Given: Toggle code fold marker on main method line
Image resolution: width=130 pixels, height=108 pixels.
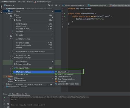Looking at the screenshot, I should (x=67, y=16).
